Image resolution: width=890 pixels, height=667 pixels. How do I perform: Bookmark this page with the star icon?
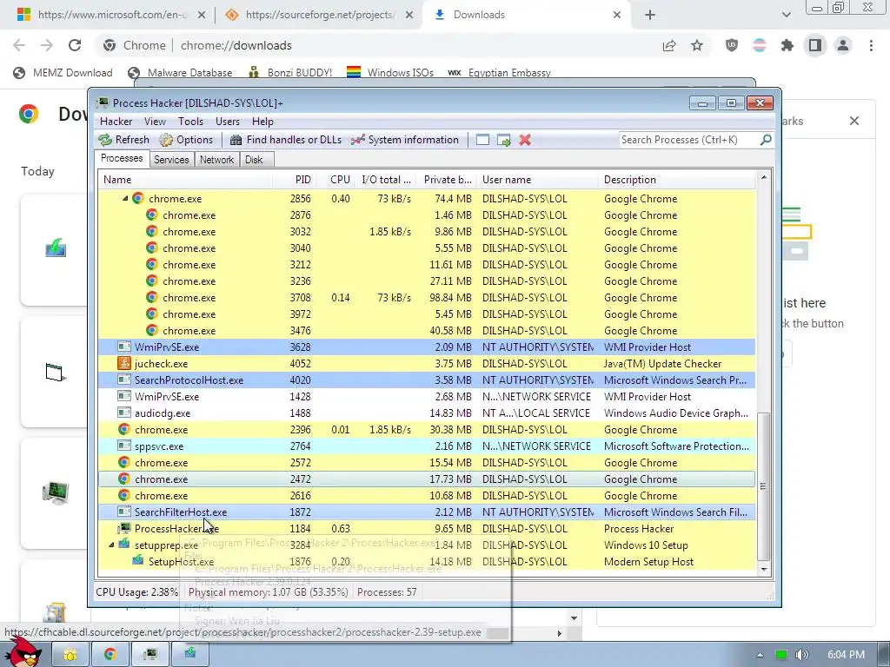[697, 45]
